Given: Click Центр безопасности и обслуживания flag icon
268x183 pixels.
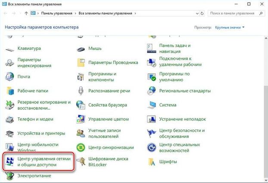Looking at the screenshot, I should click(151, 133).
